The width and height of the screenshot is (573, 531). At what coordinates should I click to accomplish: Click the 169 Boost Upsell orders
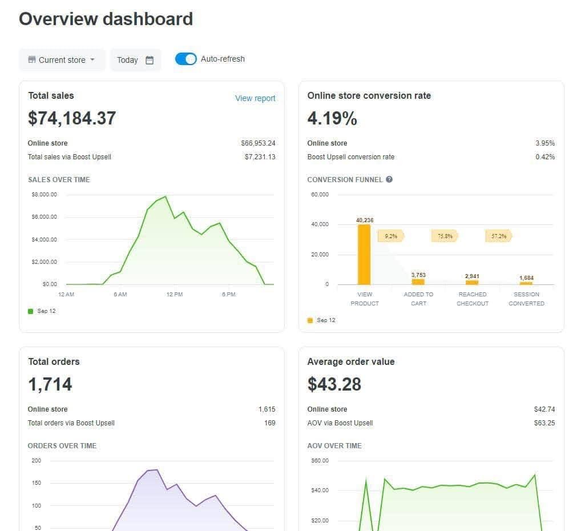tap(270, 423)
